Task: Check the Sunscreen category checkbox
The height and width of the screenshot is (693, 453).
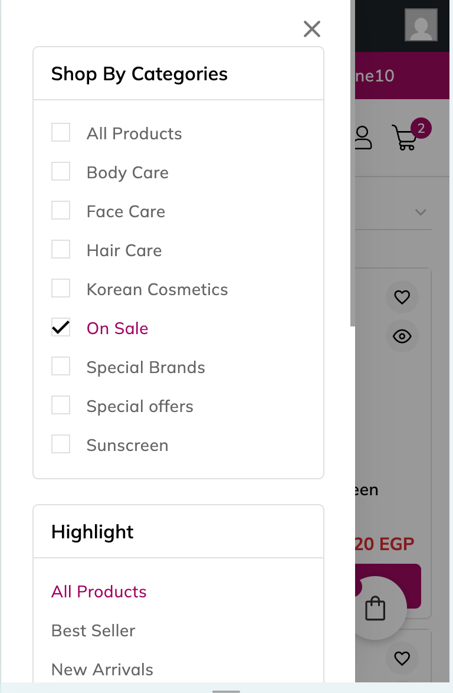Action: point(61,444)
